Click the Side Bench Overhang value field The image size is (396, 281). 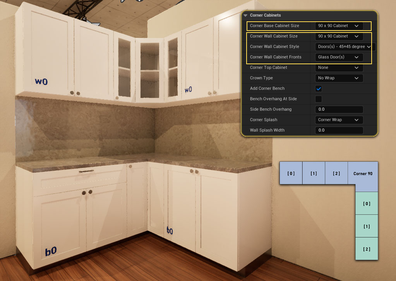point(339,110)
